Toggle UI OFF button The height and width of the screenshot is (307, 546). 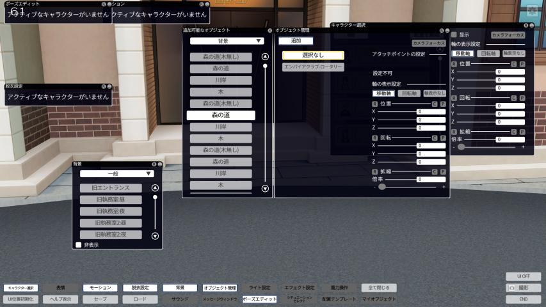click(x=523, y=276)
